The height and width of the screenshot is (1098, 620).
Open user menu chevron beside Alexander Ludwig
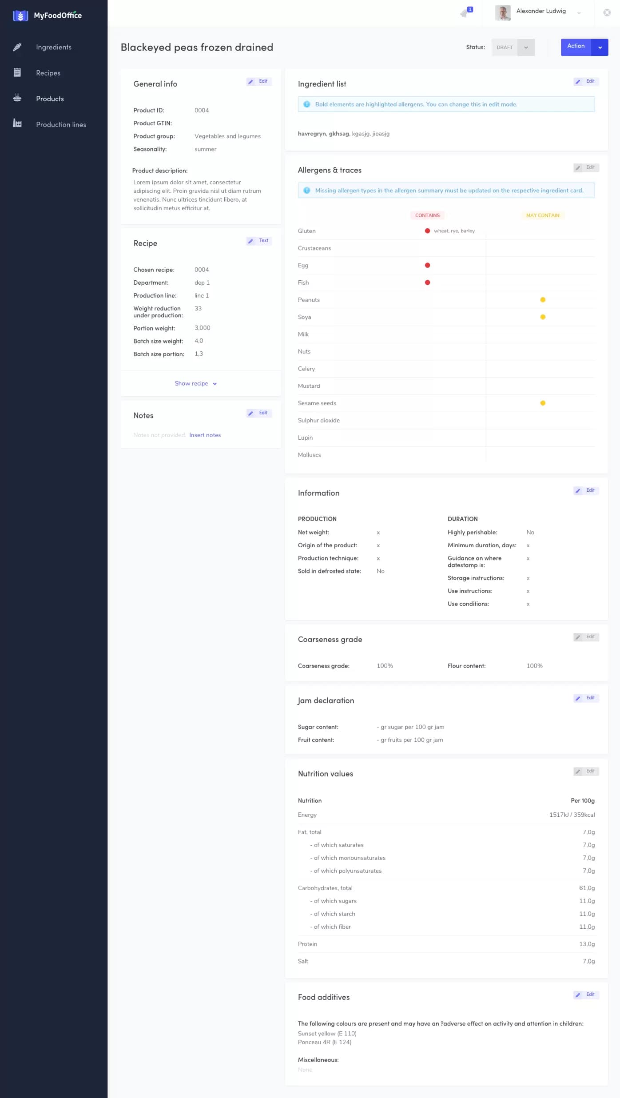[x=579, y=13]
